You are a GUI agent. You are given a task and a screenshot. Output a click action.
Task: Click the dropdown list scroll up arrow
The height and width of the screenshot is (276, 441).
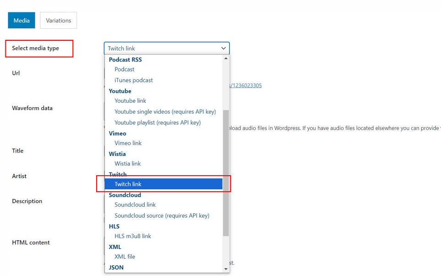[226, 58]
